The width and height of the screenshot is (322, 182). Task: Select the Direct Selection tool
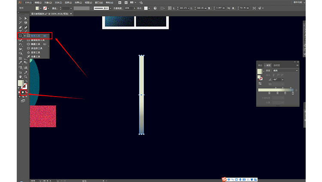tap(26, 18)
